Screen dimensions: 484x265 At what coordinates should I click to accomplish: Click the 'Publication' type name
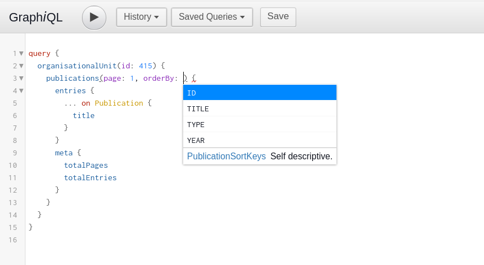(119, 103)
